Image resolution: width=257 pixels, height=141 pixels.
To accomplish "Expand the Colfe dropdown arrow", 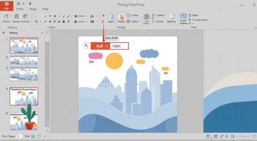I will click(139, 22).
